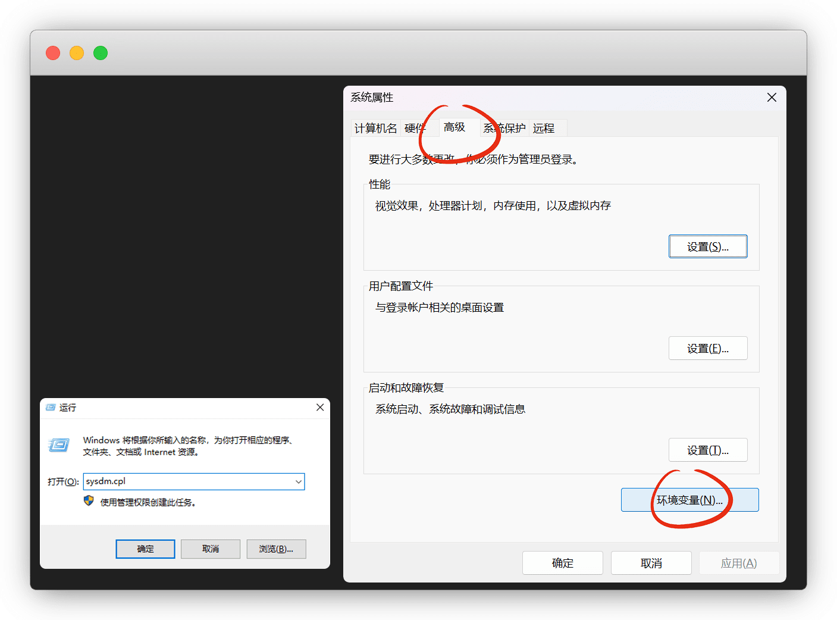The width and height of the screenshot is (837, 620).
Task: Open the 远程 tab
Action: click(x=544, y=129)
